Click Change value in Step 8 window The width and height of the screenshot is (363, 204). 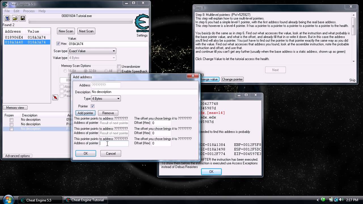coord(209,79)
